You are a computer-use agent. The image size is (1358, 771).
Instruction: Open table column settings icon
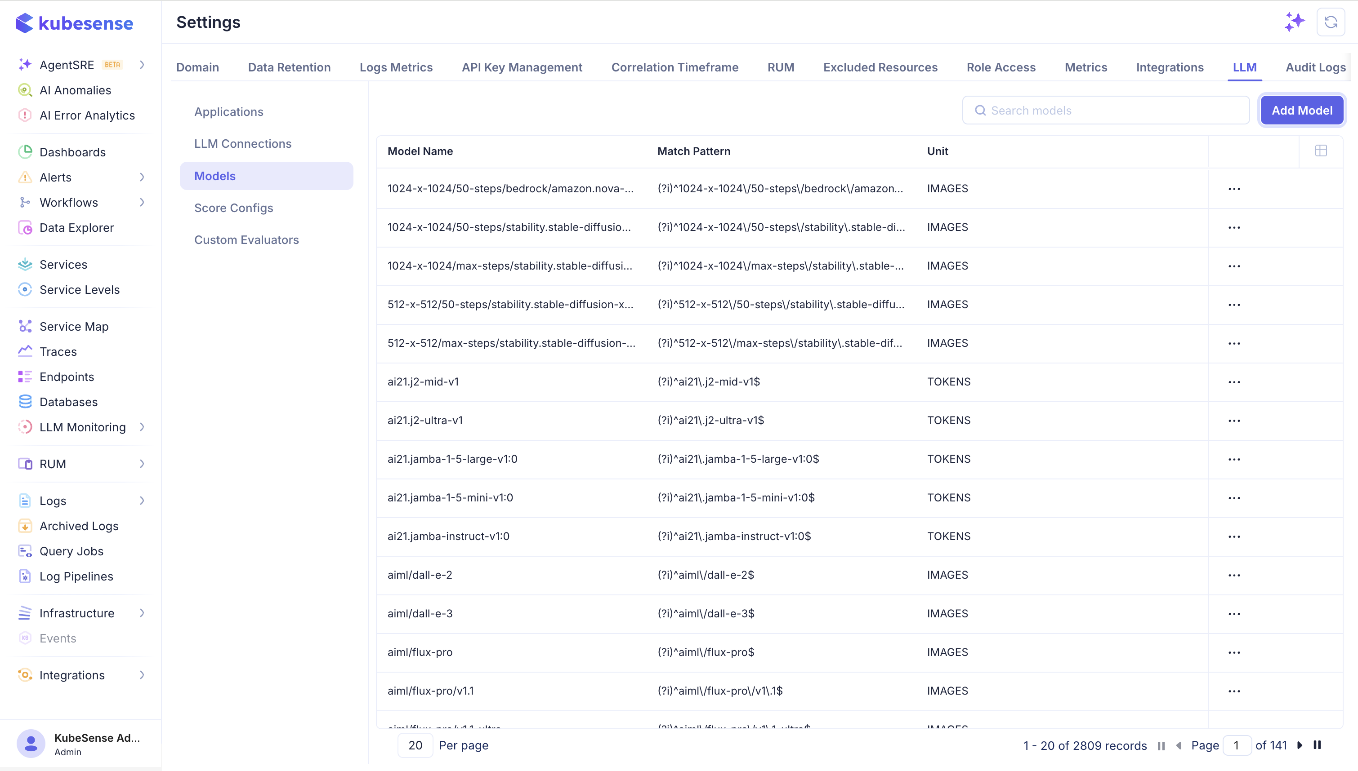click(x=1321, y=151)
